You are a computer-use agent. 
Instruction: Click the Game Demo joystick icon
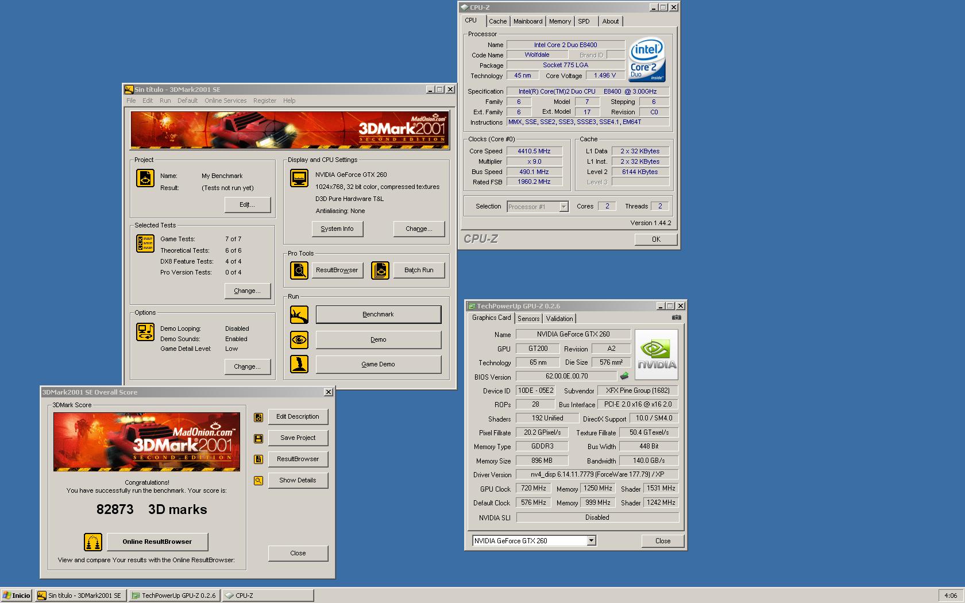coord(299,364)
